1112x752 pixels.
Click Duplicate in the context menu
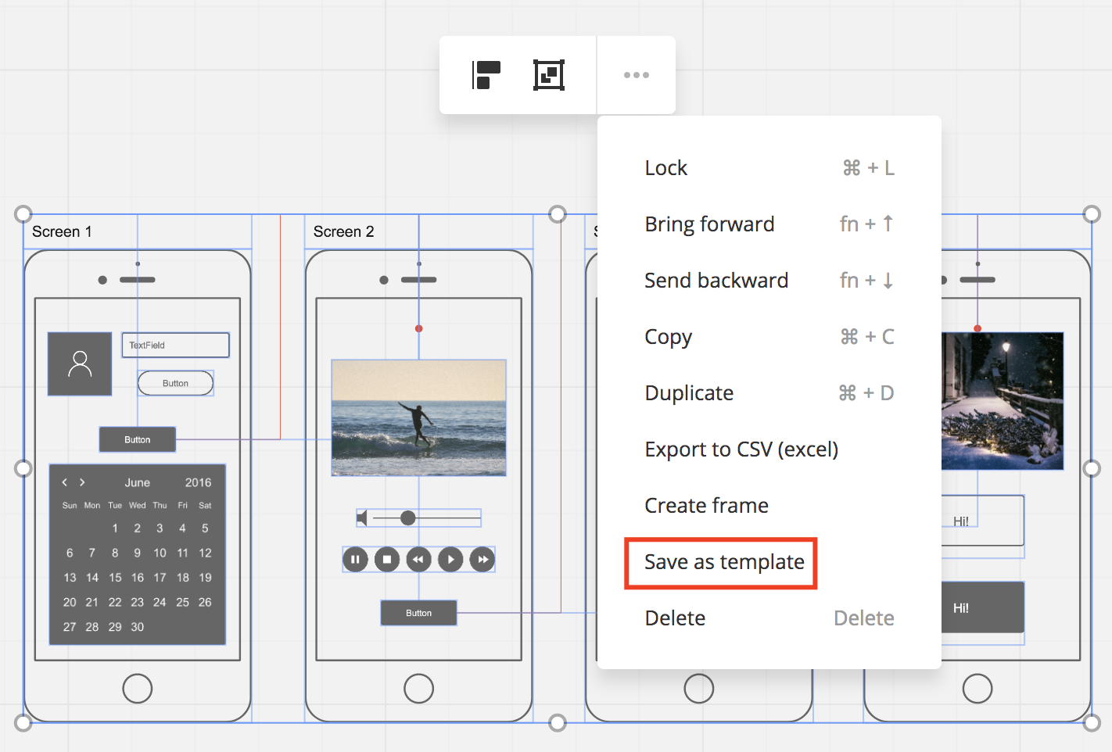point(689,393)
